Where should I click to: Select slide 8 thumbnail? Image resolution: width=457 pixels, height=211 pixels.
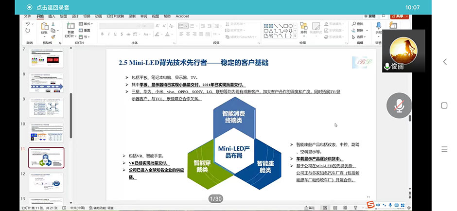(x=46, y=83)
